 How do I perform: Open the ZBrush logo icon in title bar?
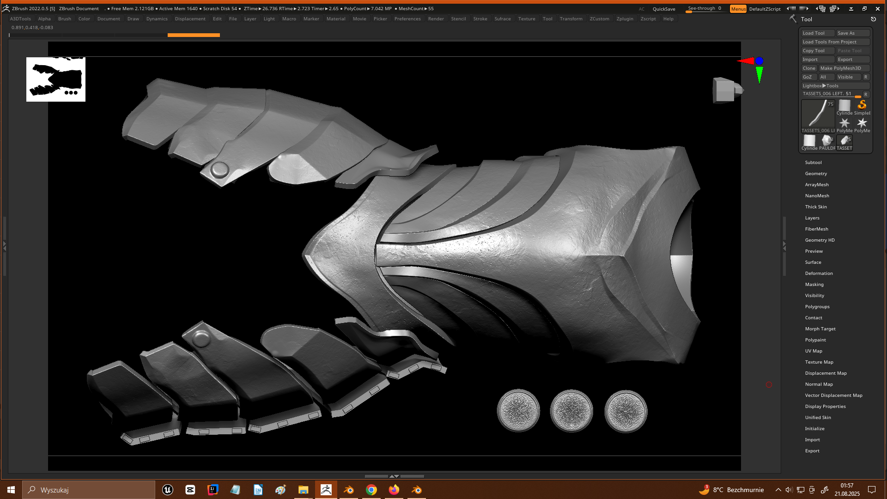pos(6,8)
